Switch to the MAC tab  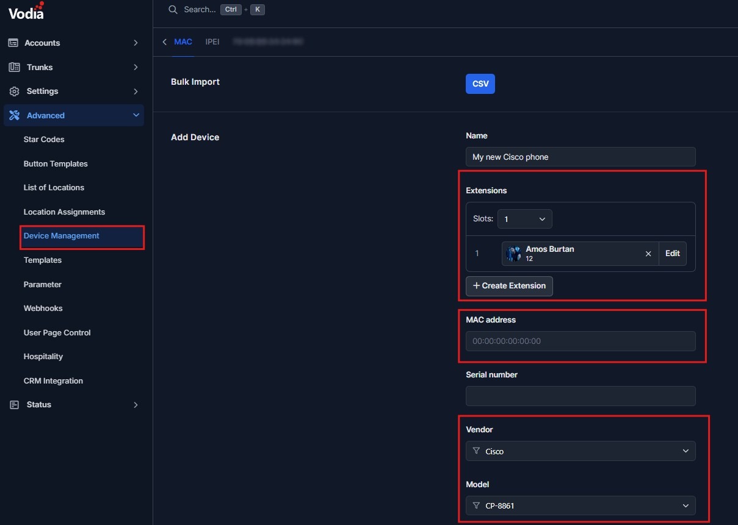pyautogui.click(x=183, y=42)
